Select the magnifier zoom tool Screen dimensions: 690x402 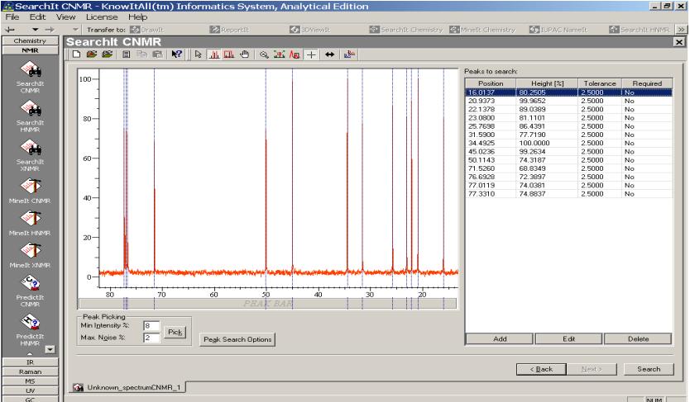[264, 54]
